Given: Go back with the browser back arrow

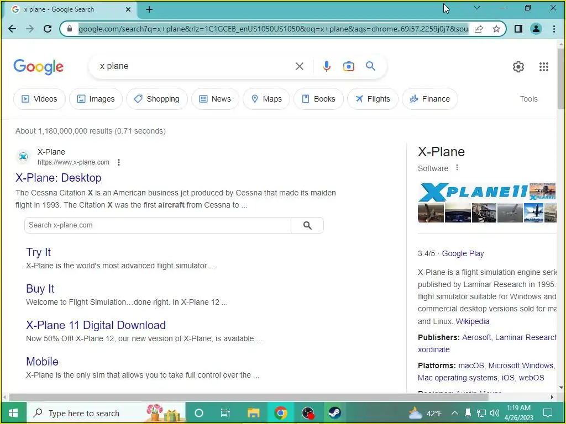Looking at the screenshot, I should click(x=12, y=29).
